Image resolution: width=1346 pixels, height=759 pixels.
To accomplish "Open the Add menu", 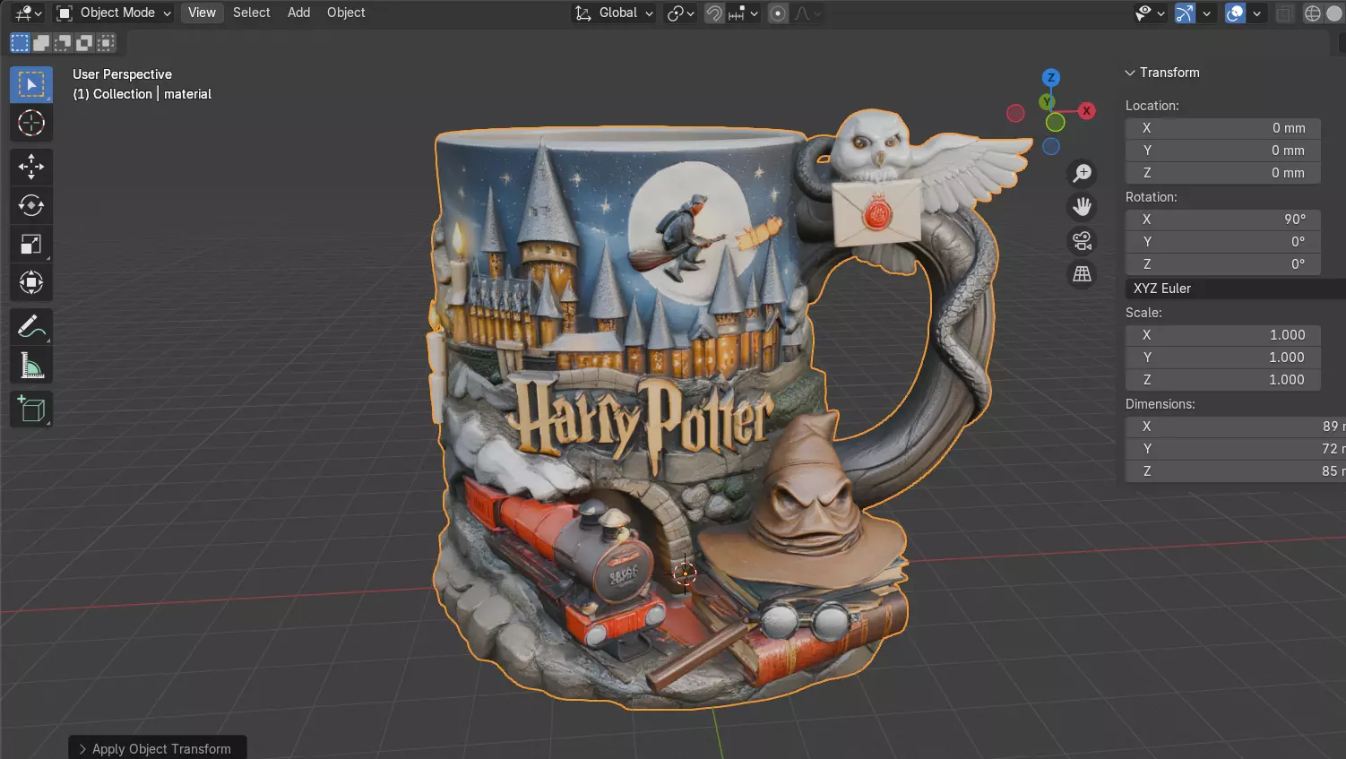I will tap(298, 13).
